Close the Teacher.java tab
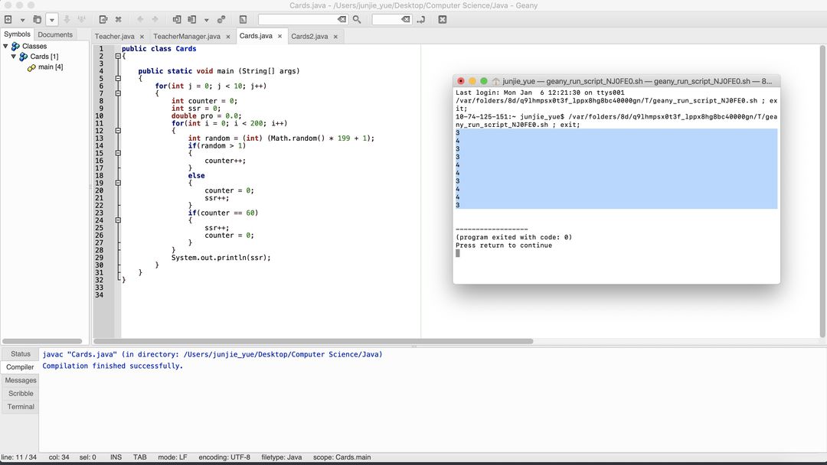Screen dimensions: 827x465 (142, 37)
